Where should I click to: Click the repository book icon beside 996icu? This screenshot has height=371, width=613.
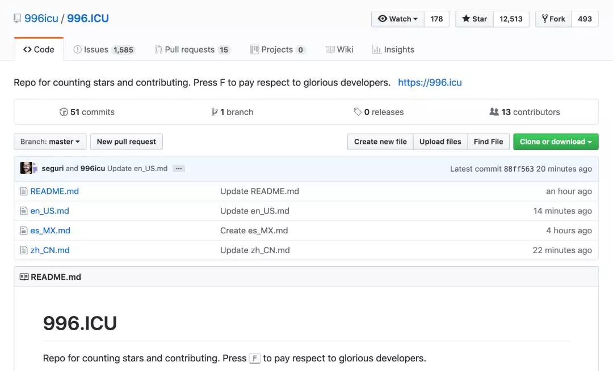[x=17, y=18]
